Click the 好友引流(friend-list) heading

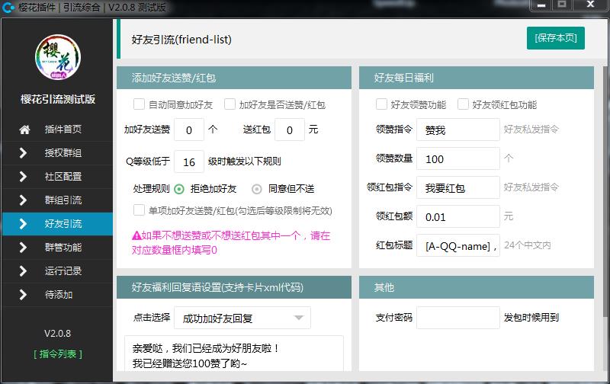181,40
